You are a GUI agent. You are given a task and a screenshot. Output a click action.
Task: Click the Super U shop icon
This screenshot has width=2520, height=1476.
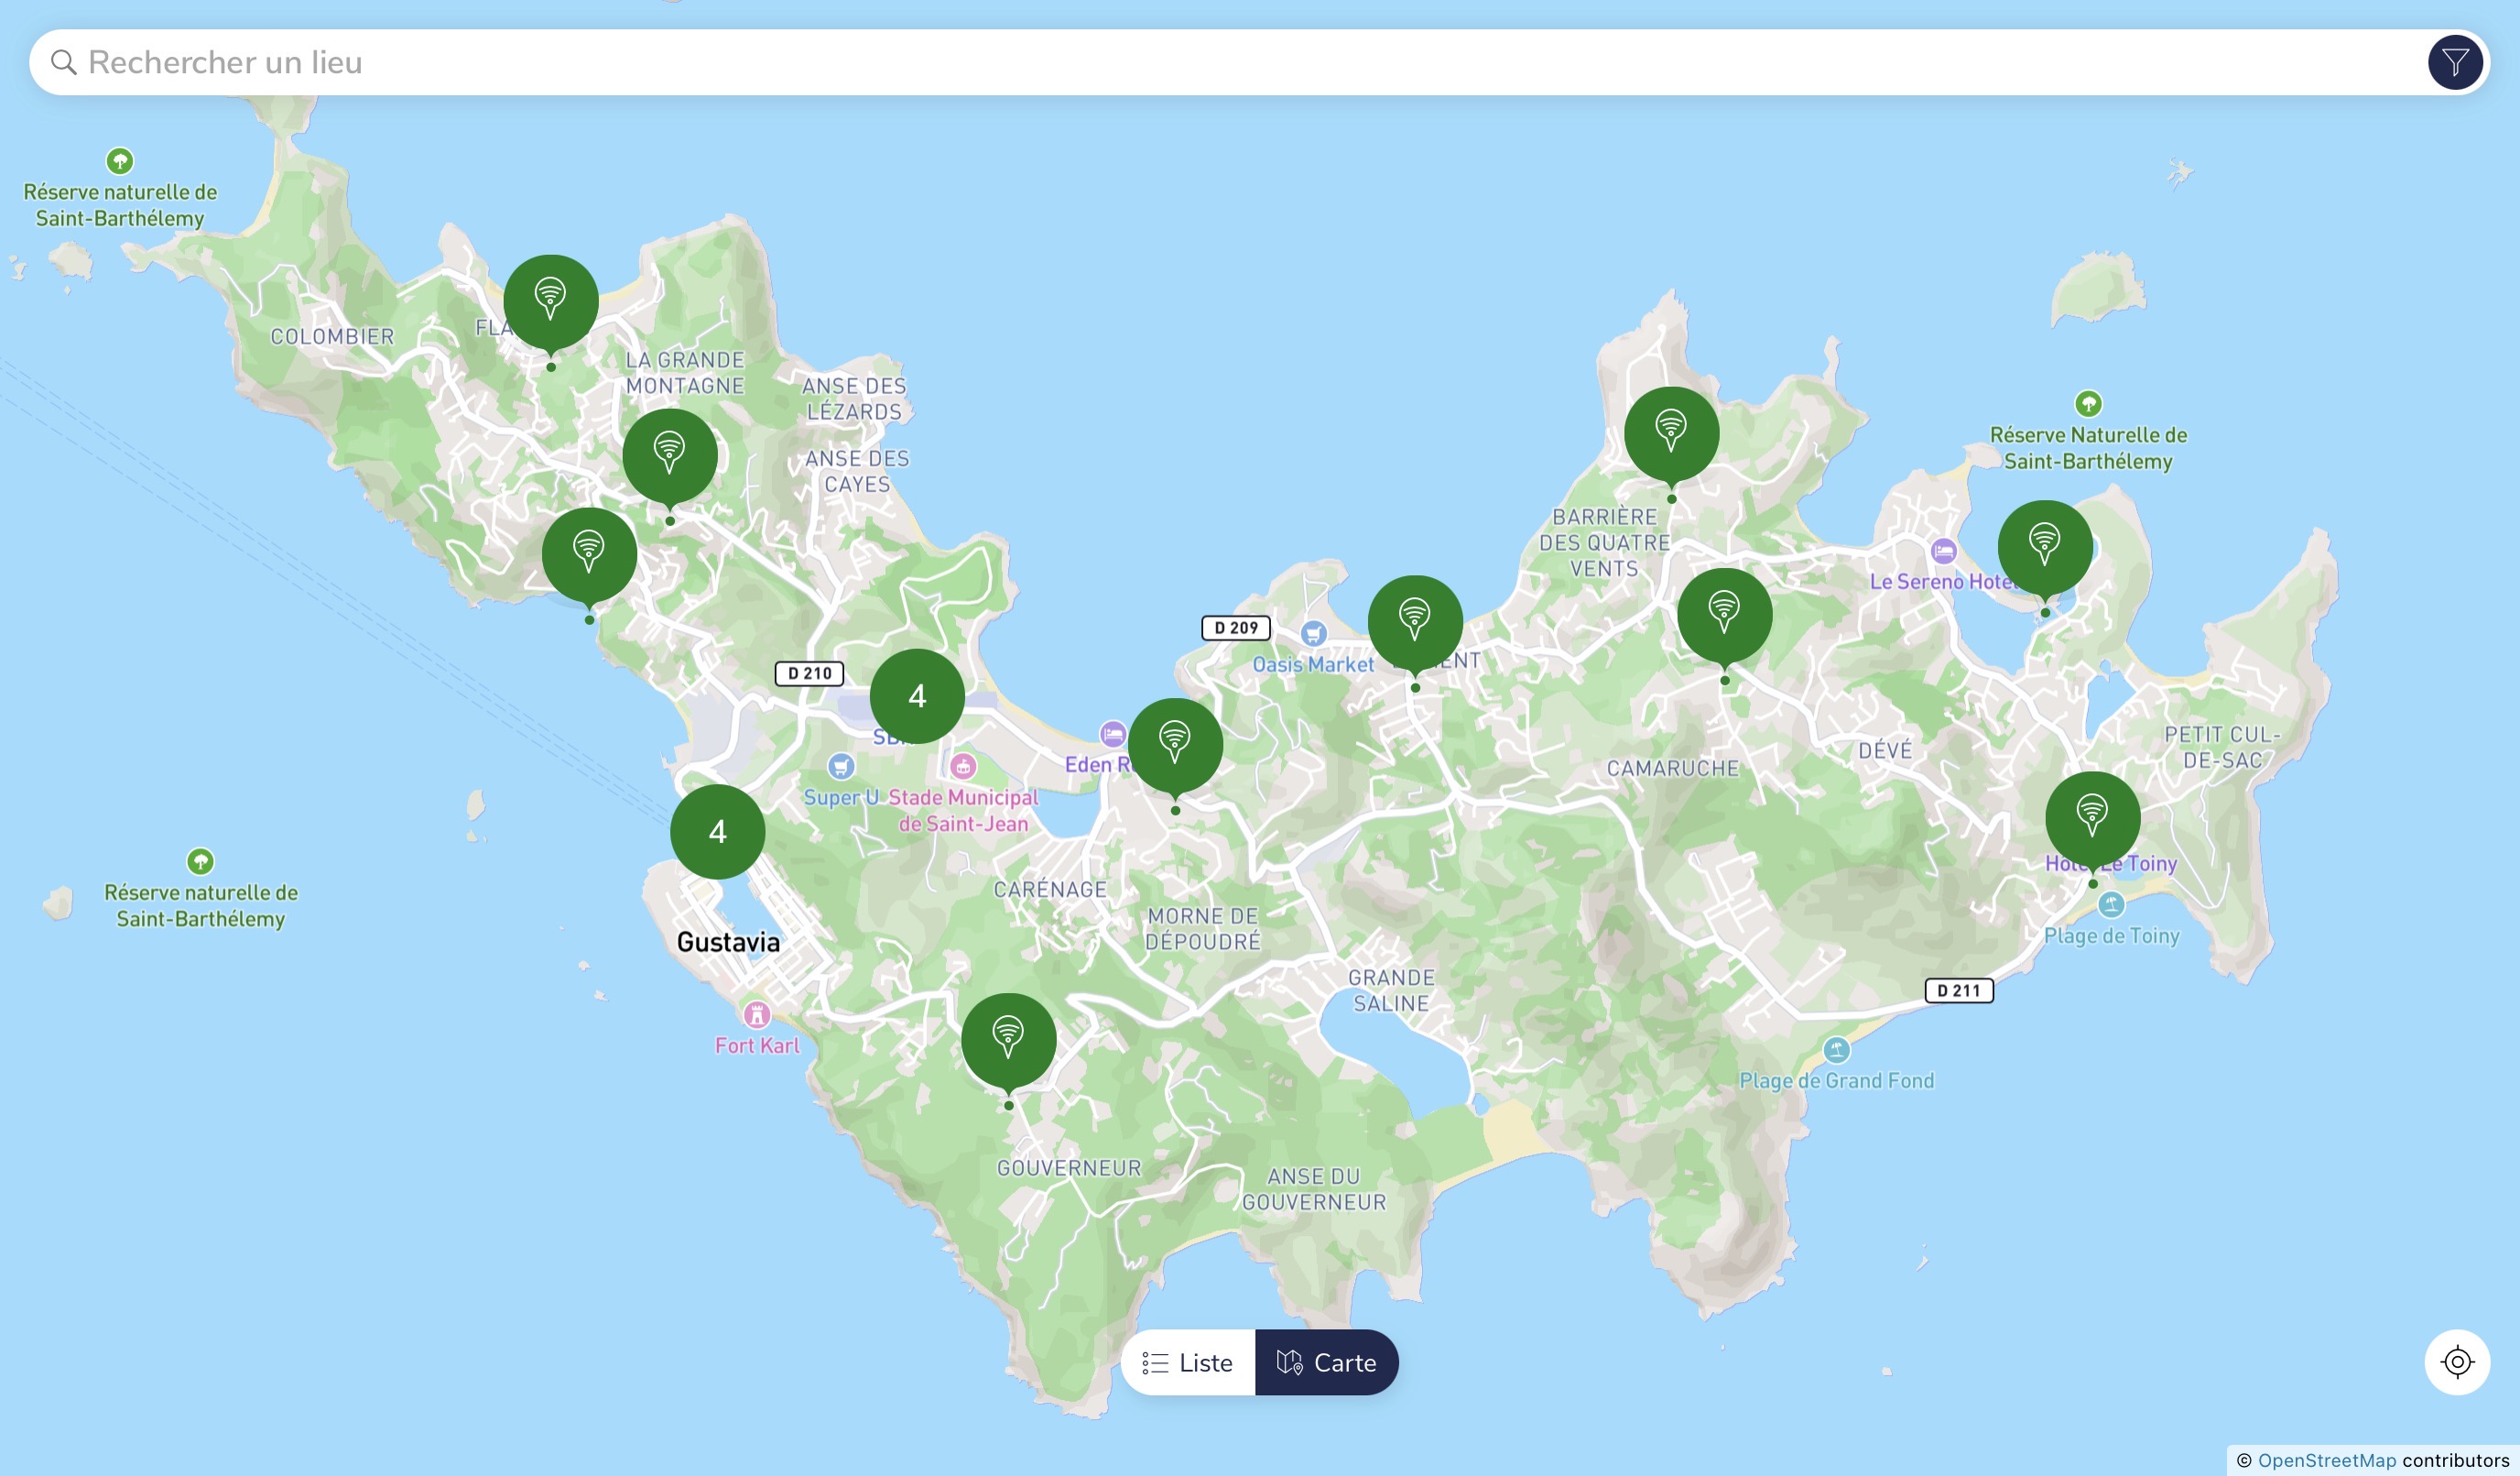pos(841,767)
